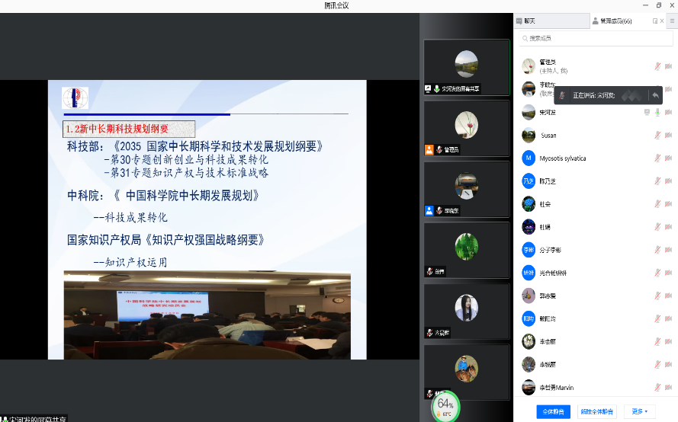Click the 64% circular performance indicator
Viewport: 678px width, 422px height.
tap(445, 406)
